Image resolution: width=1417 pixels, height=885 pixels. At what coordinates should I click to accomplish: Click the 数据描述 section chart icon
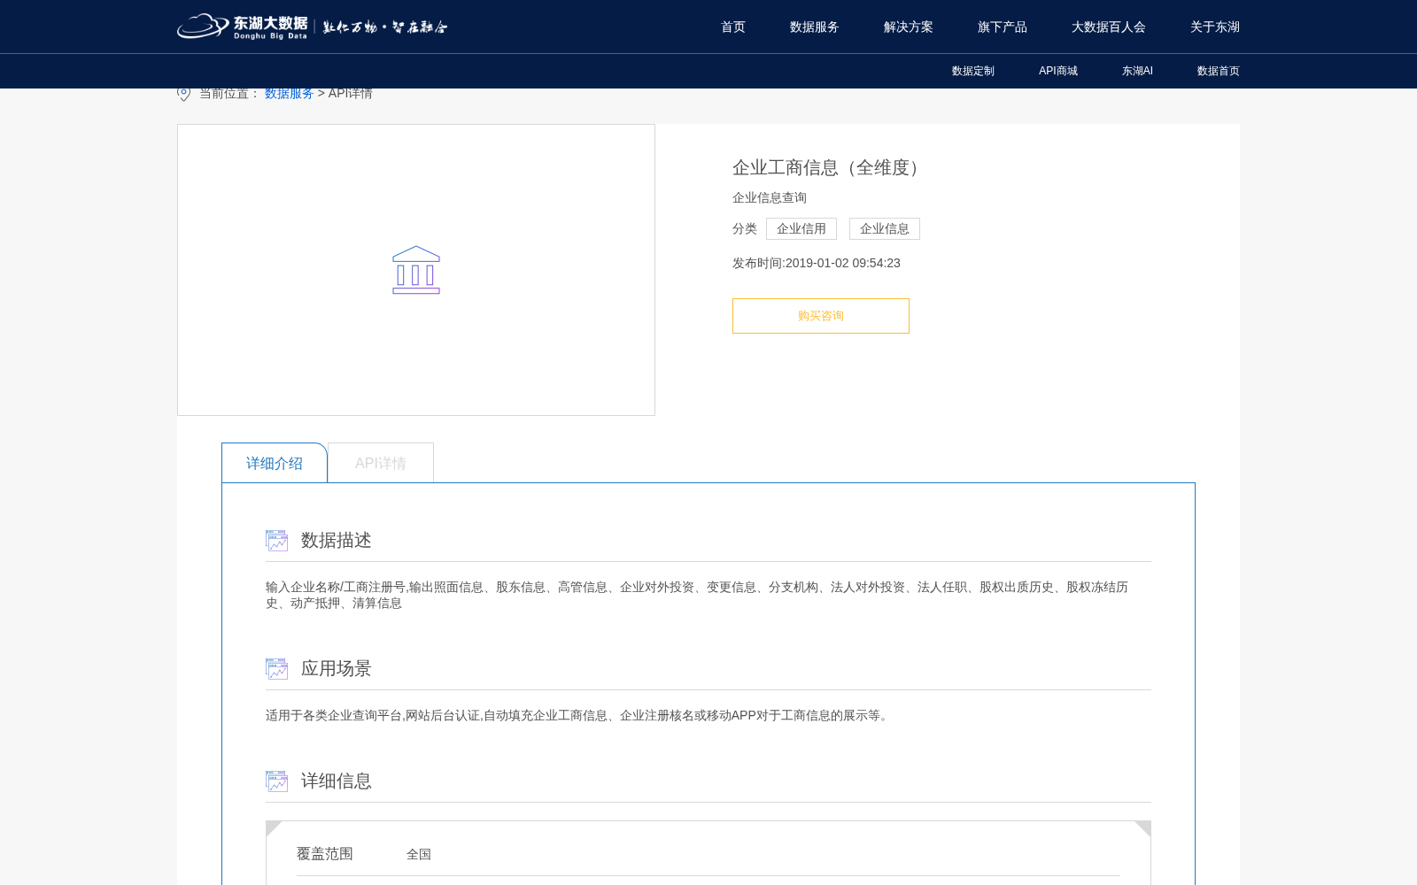[276, 541]
